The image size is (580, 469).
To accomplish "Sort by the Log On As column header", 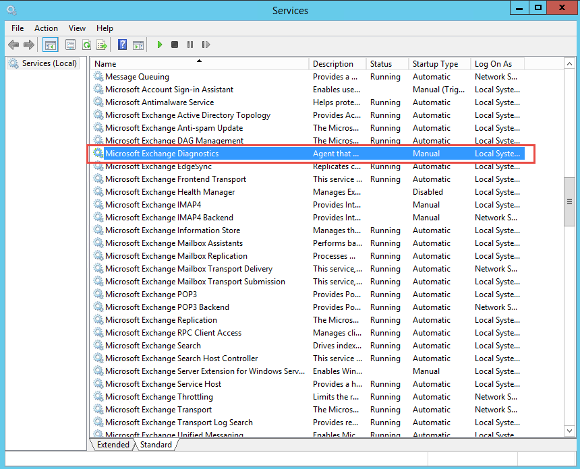I will pos(498,63).
